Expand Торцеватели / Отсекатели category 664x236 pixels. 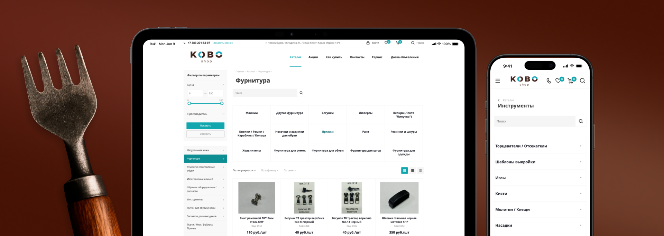coord(581,146)
